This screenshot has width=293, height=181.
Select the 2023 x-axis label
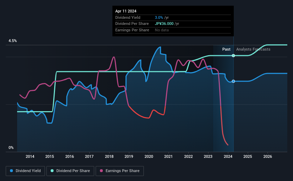click(208, 156)
